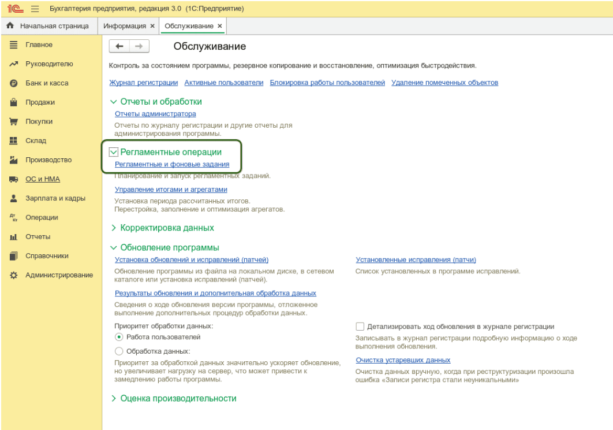The height and width of the screenshot is (430, 613).
Task: Open the Руководителю section
Action: pyautogui.click(x=49, y=64)
